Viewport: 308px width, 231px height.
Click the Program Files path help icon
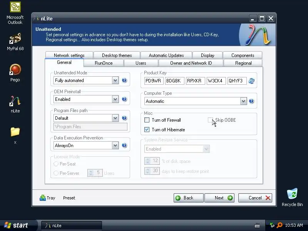[x=124, y=118]
